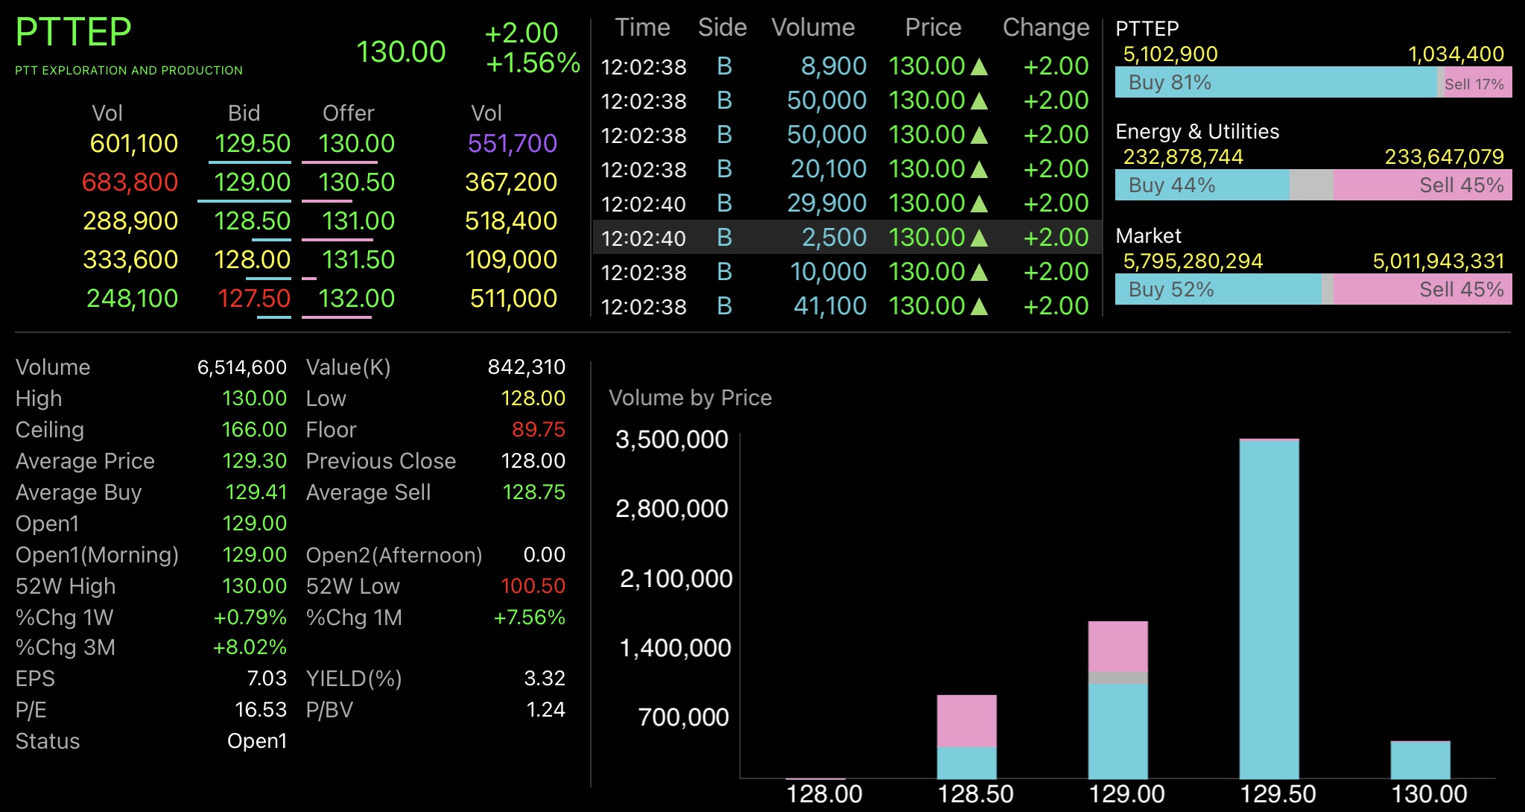Image resolution: width=1525 pixels, height=812 pixels.
Task: Click Energy & Utilities Sell 45% bar
Action: tap(1422, 185)
